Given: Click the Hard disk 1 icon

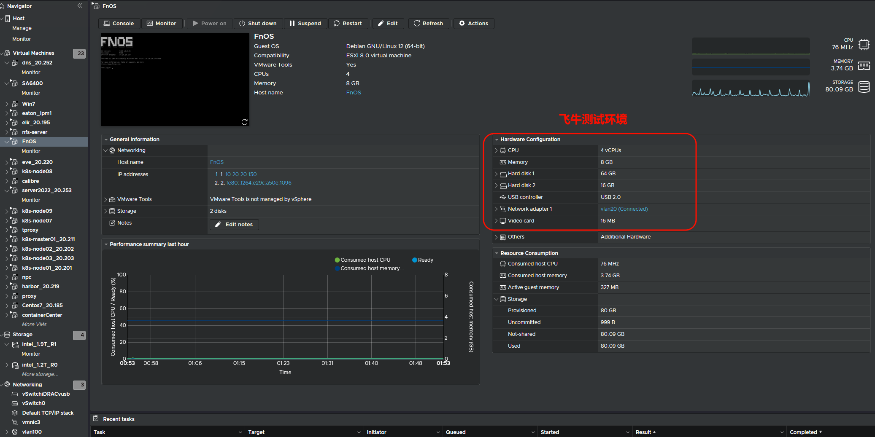Looking at the screenshot, I should tap(503, 174).
